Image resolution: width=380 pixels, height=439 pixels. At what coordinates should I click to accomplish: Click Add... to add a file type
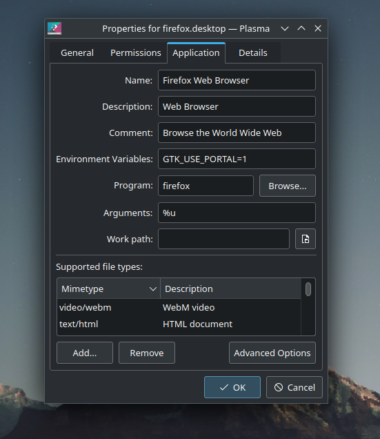(85, 353)
